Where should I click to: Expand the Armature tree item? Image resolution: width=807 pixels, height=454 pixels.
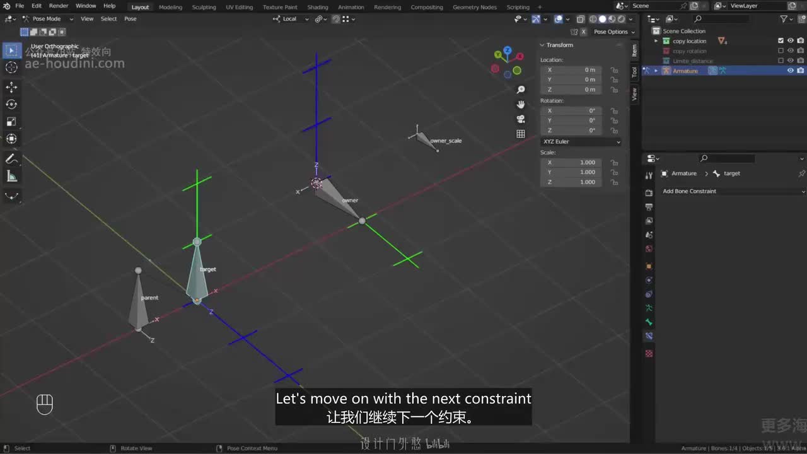tap(656, 71)
